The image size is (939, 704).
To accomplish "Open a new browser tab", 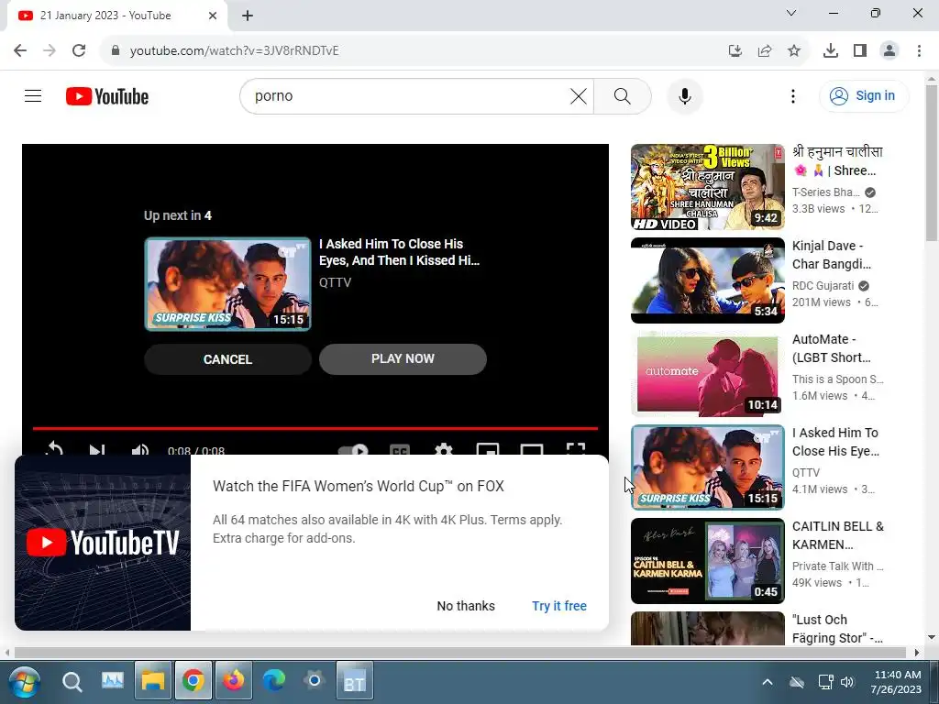I will pyautogui.click(x=248, y=16).
